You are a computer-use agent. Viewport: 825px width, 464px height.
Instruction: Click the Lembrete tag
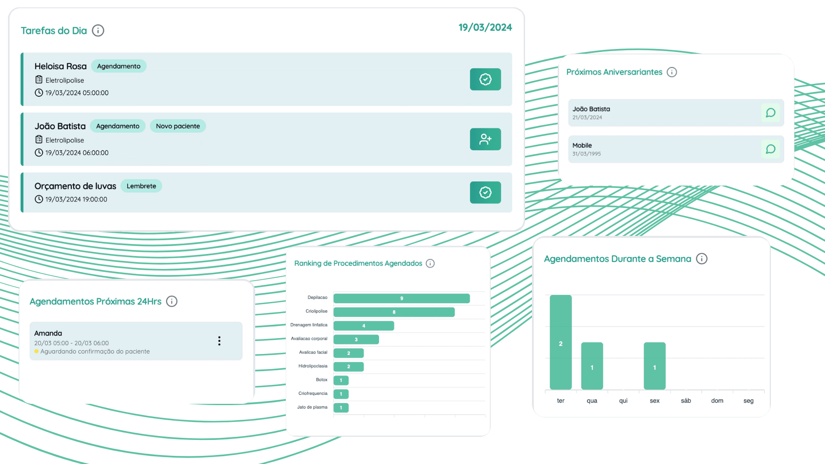click(141, 186)
